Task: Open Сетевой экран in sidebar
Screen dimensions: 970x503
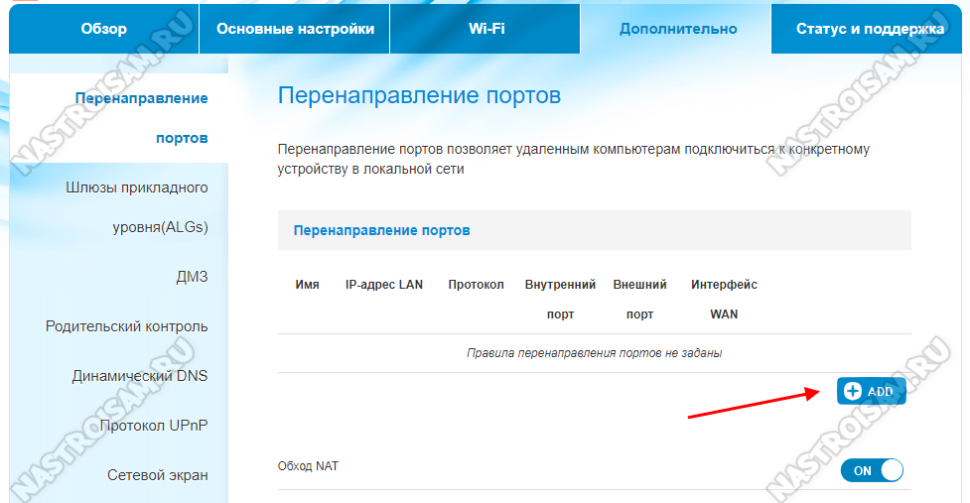Action: 158,475
